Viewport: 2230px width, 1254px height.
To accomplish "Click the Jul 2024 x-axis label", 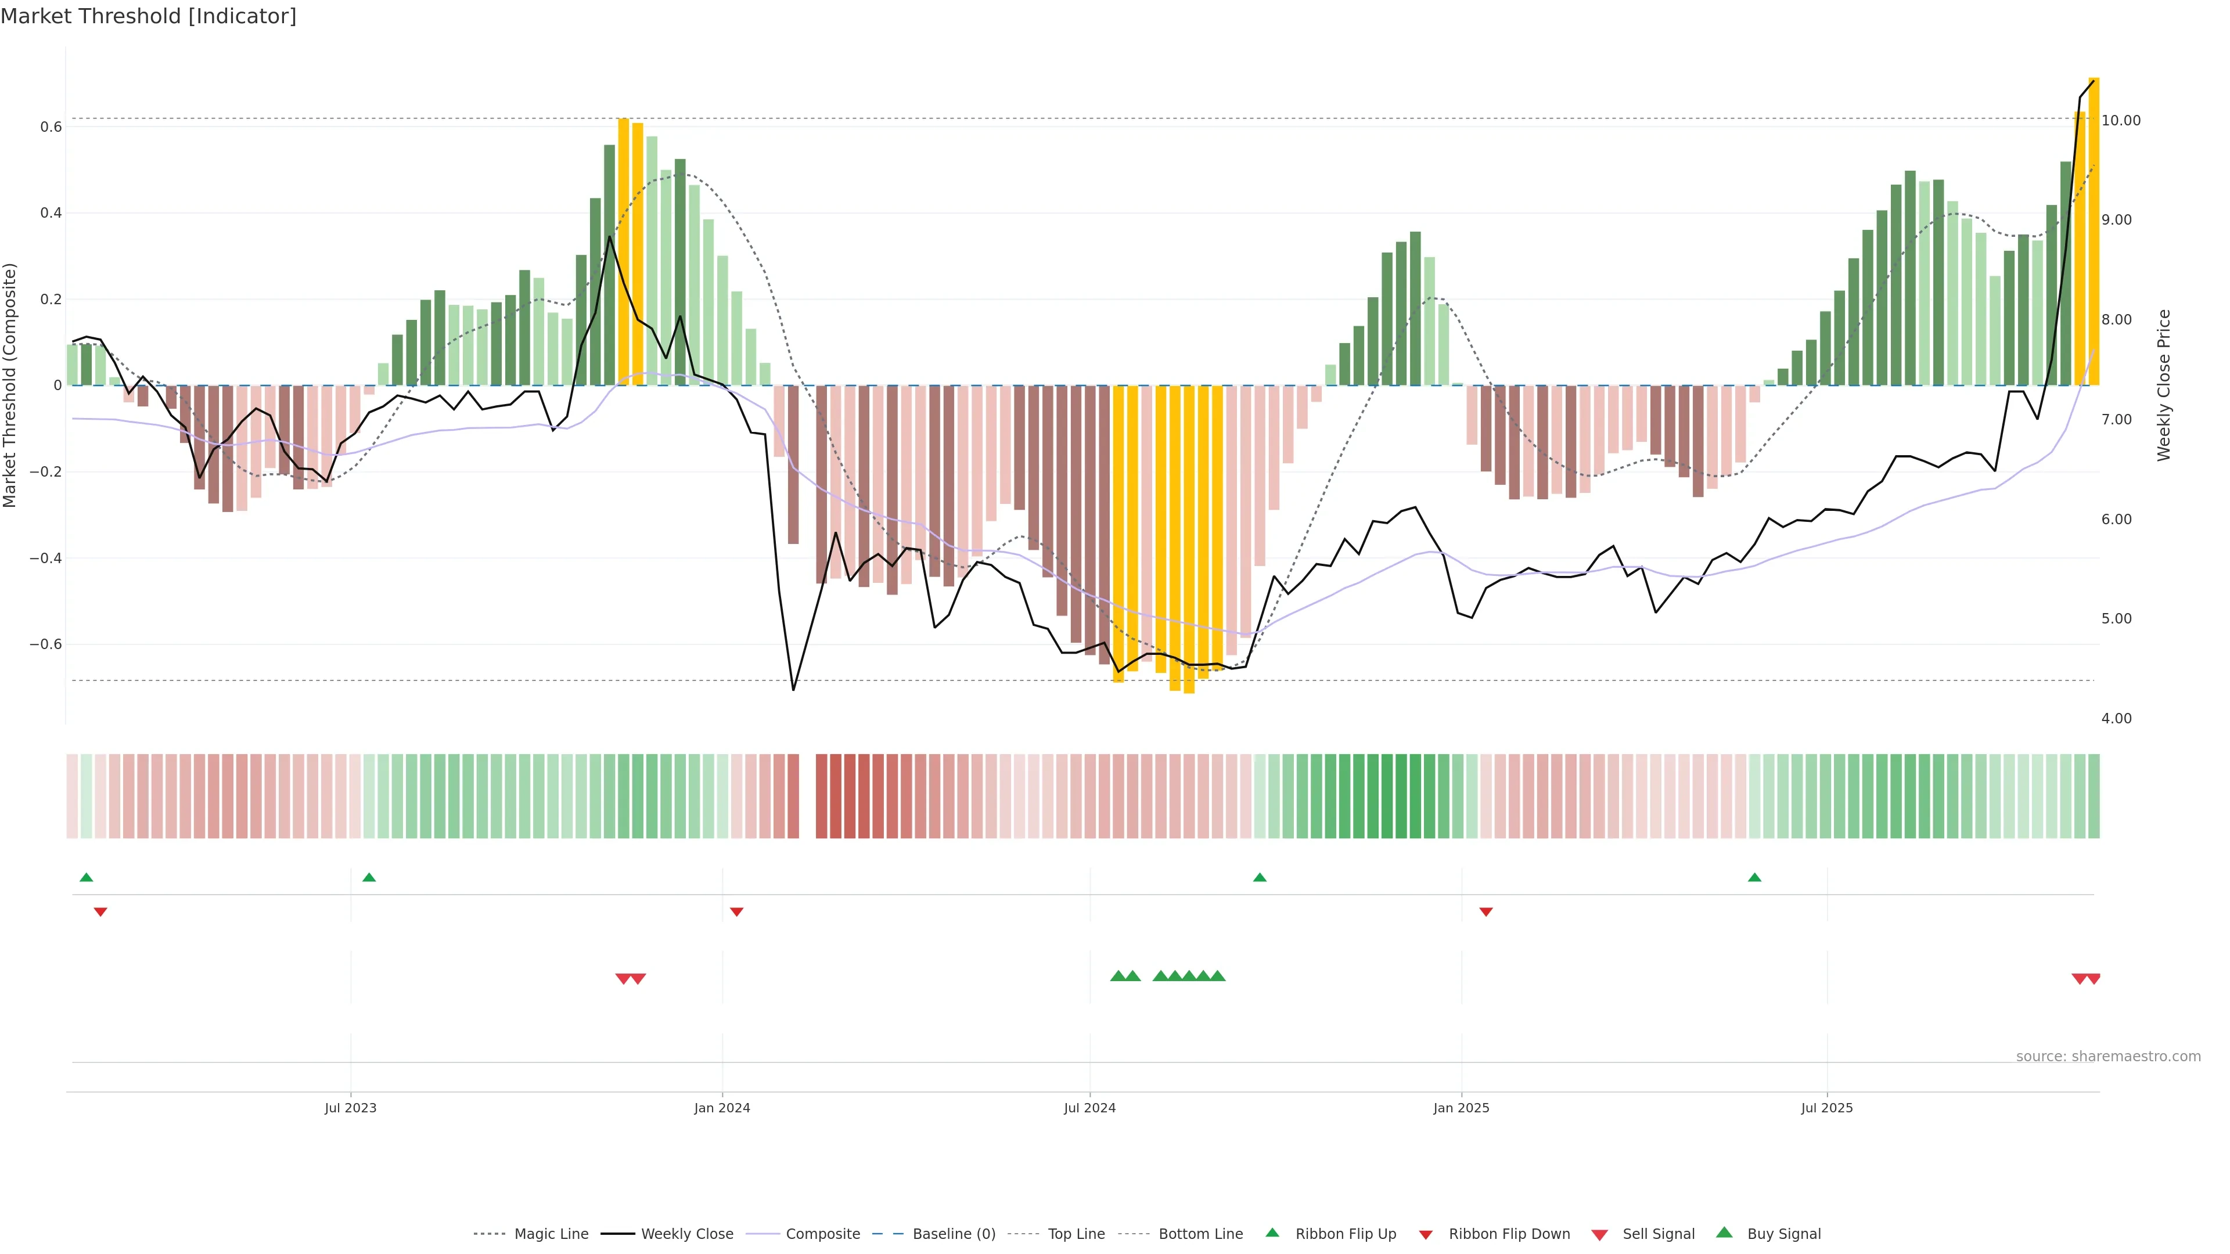I will pyautogui.click(x=1089, y=1108).
